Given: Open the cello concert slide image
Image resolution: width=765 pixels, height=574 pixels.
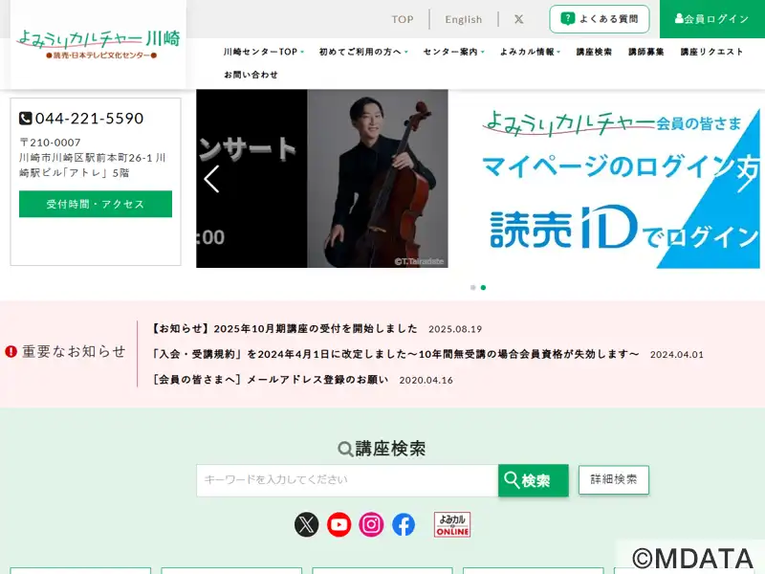Looking at the screenshot, I should click(322, 179).
